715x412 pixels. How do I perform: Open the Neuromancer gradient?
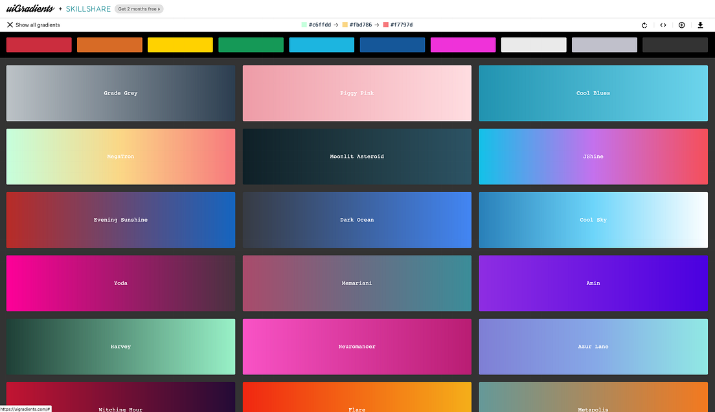(357, 346)
